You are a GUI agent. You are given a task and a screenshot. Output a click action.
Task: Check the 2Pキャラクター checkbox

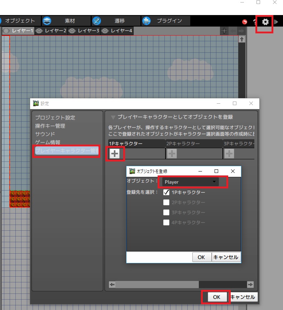point(166,202)
